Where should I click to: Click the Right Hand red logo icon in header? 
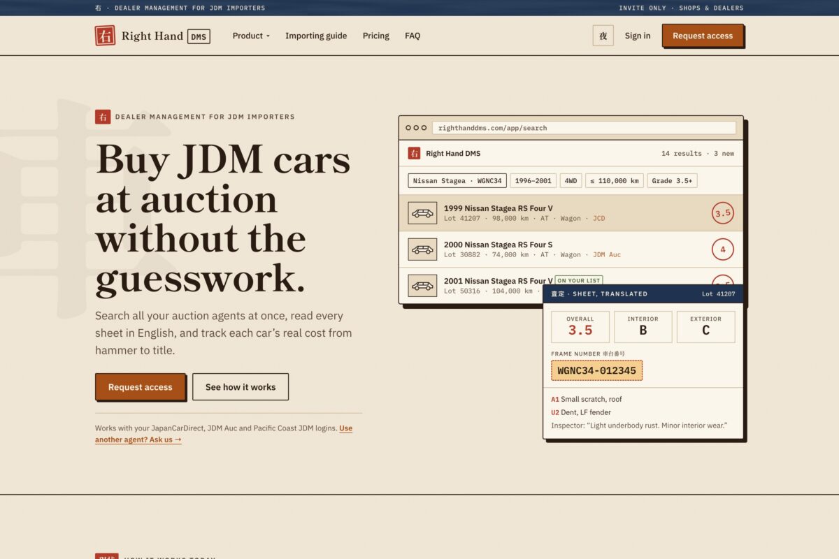pyautogui.click(x=105, y=36)
